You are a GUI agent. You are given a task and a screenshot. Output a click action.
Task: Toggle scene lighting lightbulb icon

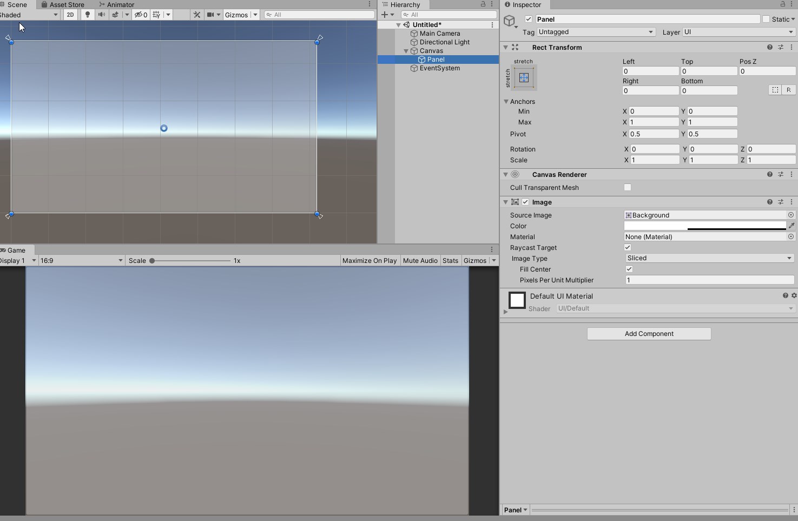coord(87,15)
